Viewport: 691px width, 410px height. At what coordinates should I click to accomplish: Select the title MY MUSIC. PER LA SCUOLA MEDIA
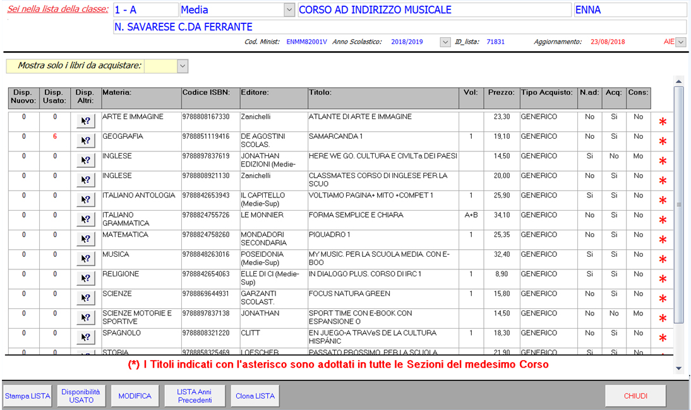tap(383, 258)
